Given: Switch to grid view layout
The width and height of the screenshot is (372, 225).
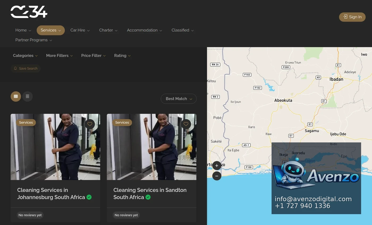Looking at the screenshot, I should (16, 96).
